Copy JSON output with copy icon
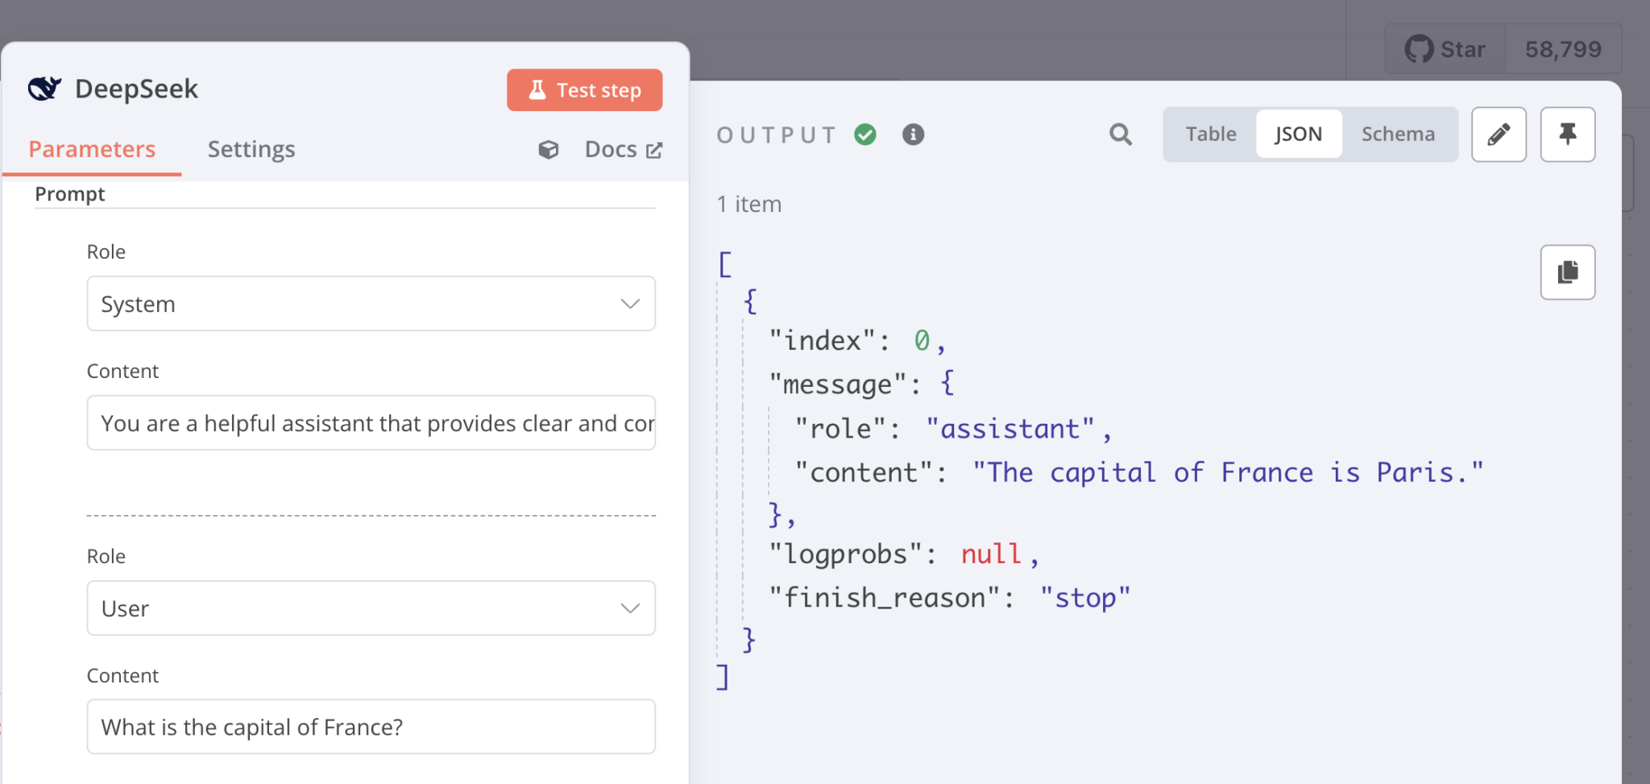 (x=1567, y=272)
